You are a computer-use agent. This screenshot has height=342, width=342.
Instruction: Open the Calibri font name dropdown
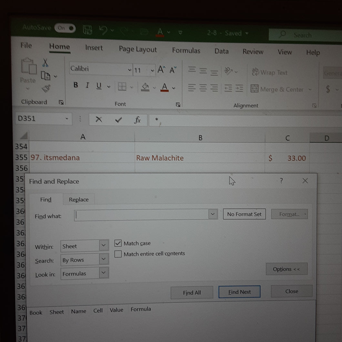point(130,70)
